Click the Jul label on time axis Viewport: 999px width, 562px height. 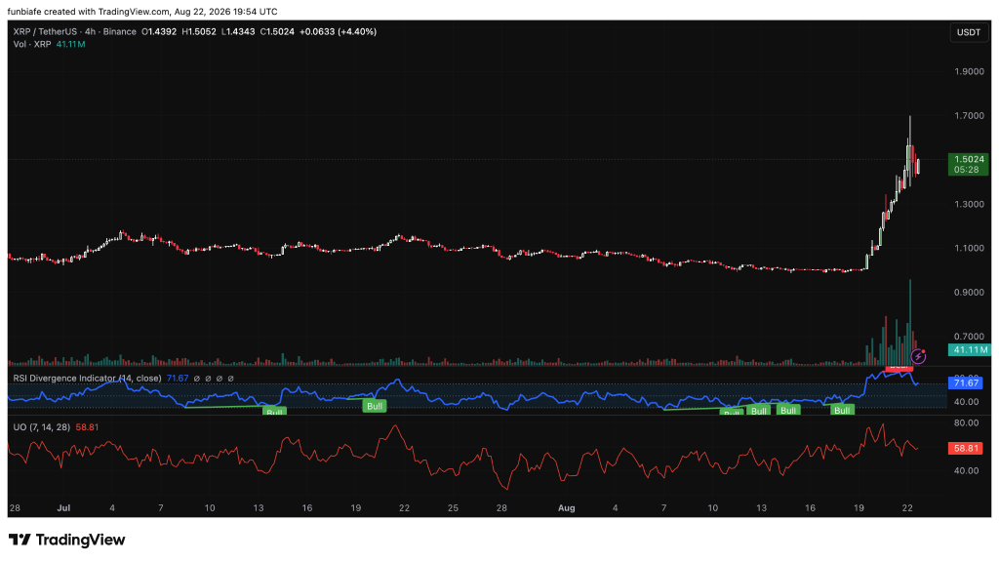(x=63, y=507)
